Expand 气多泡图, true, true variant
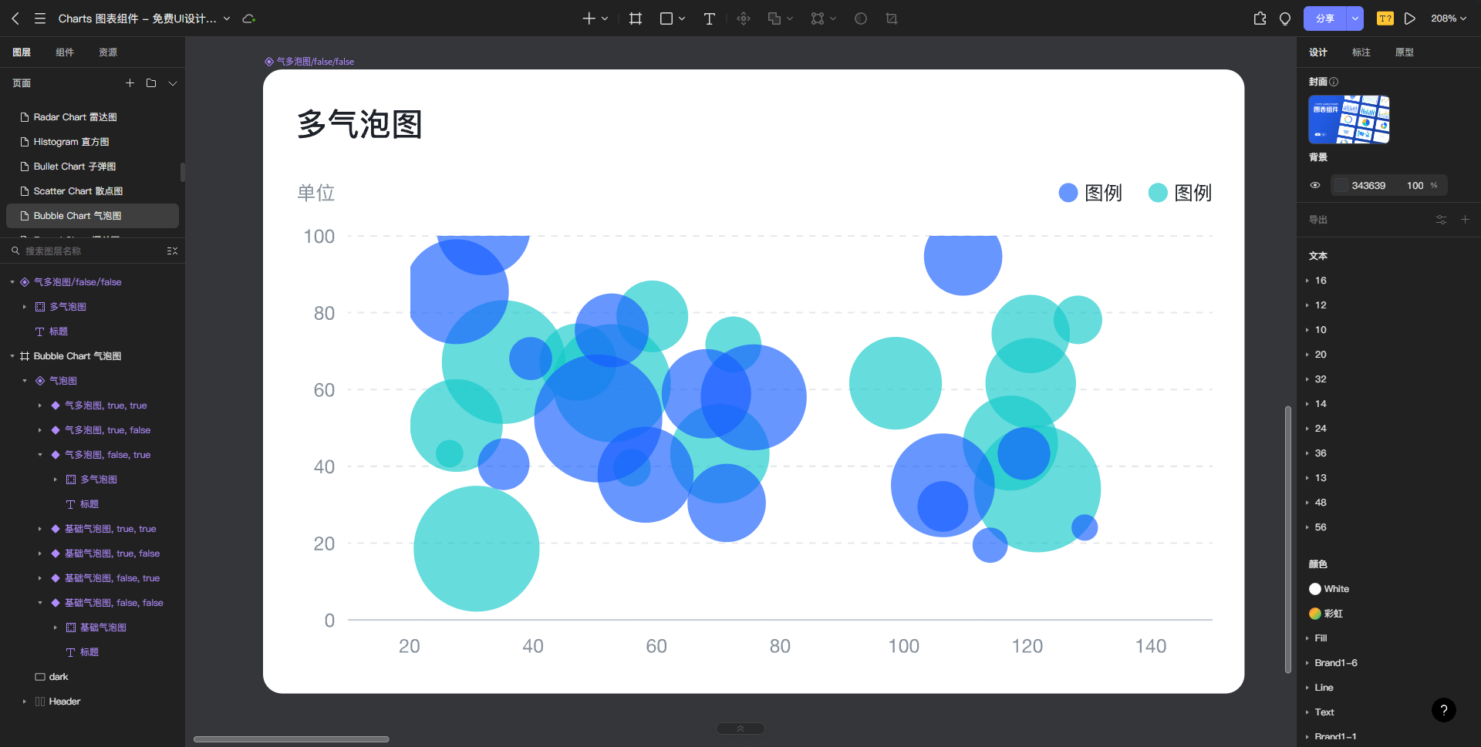The height and width of the screenshot is (747, 1481). pos(40,405)
